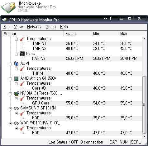Click the Max column header
This screenshot has width=148, height=146.
click(131, 33)
